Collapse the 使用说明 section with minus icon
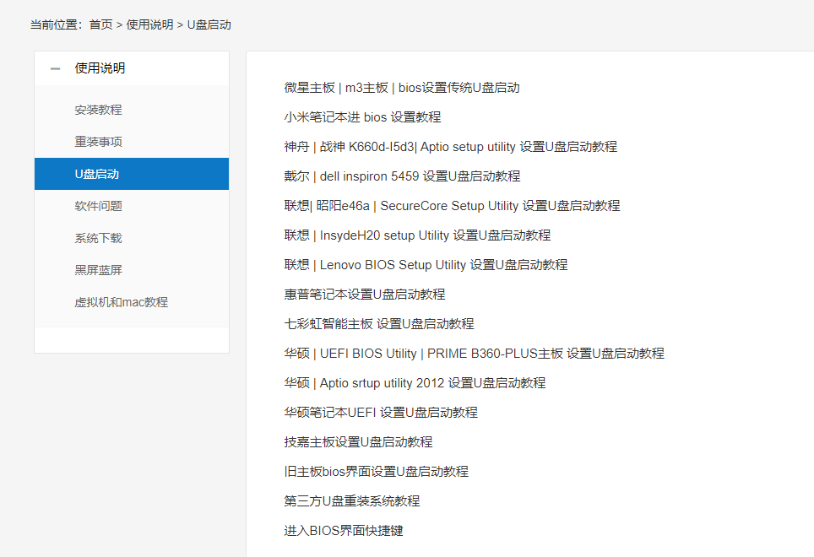The height and width of the screenshot is (557, 814). 55,68
